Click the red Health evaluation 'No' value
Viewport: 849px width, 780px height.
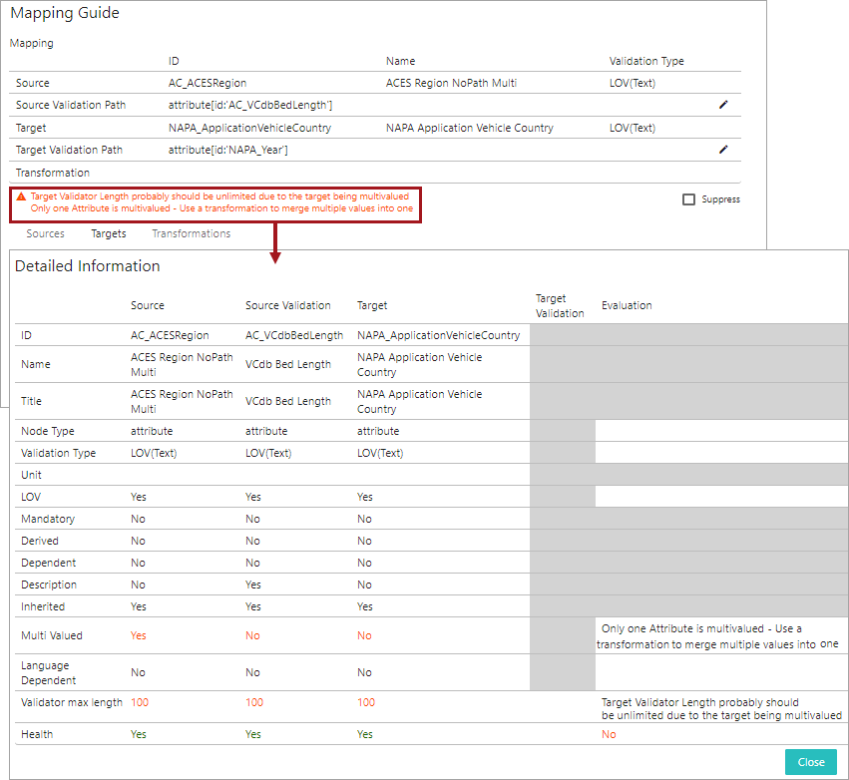[x=609, y=734]
